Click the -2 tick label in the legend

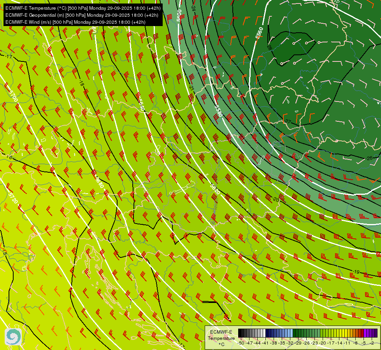pos(372,343)
